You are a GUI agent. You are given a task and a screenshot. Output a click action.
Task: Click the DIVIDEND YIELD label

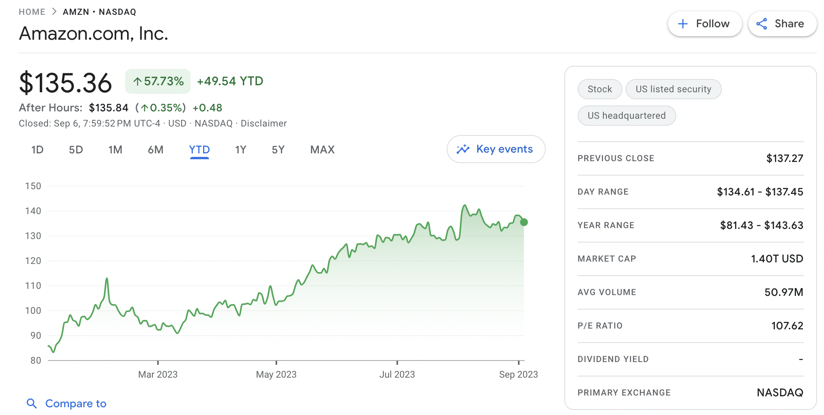[x=613, y=359]
